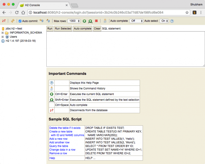Open the Auto select dropdown
The width and height of the screenshot is (205, 164).
point(164,21)
